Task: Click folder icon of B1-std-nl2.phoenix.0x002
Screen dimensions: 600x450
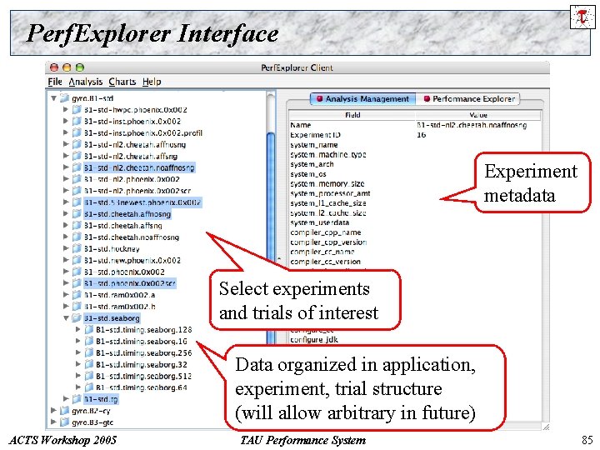Action: click(77, 179)
